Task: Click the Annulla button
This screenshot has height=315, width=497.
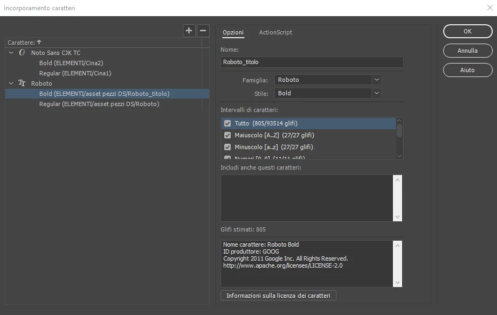Action: click(467, 51)
